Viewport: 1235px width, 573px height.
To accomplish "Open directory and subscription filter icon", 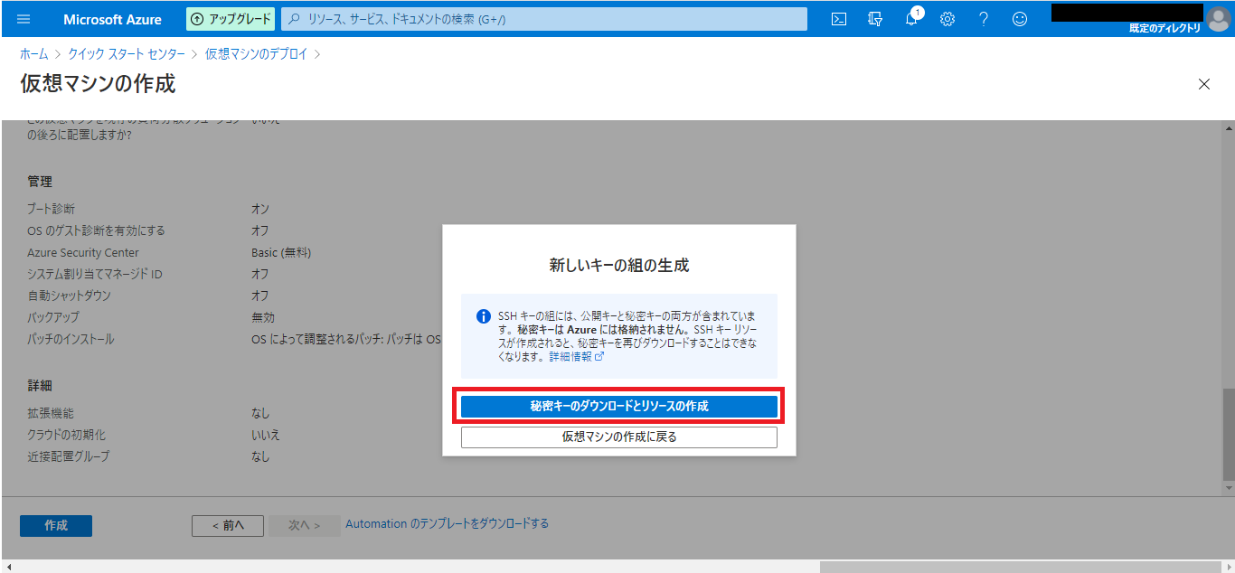I will click(875, 19).
